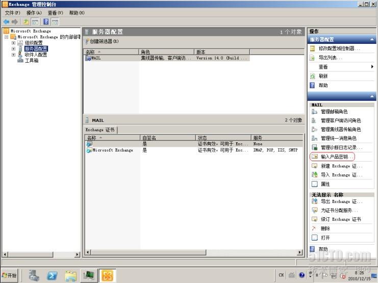Click the 打开 action link
This screenshot has height=283, width=378.
click(325, 238)
